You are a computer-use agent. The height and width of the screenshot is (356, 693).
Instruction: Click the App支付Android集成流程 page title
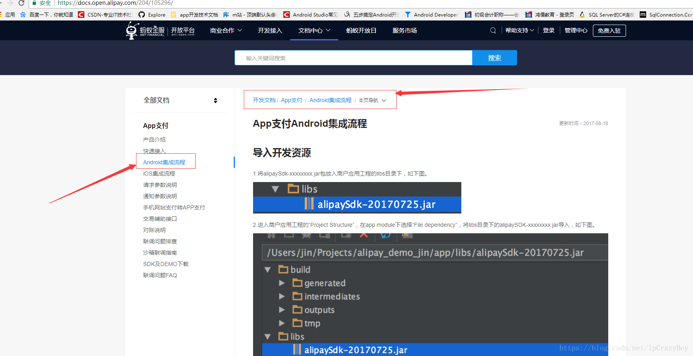click(310, 124)
